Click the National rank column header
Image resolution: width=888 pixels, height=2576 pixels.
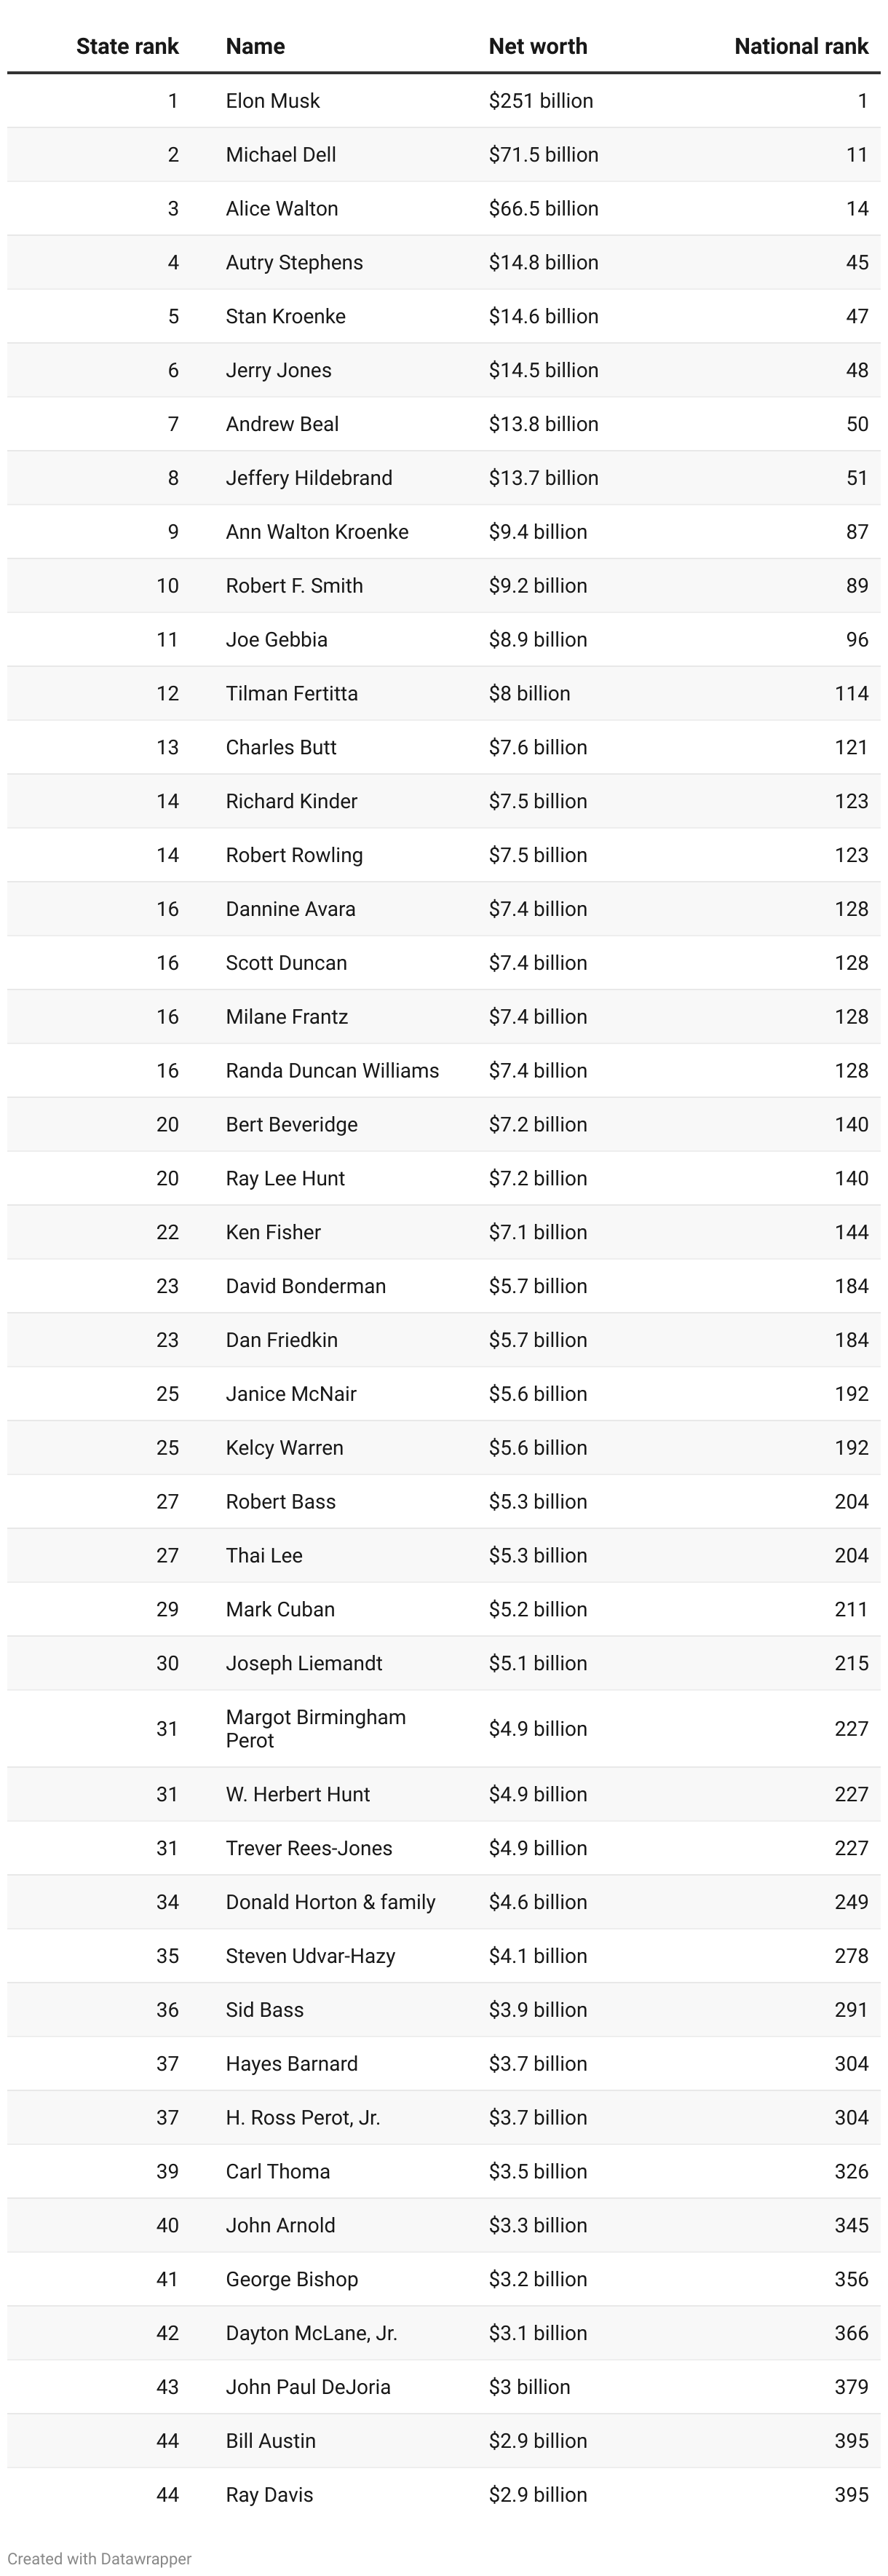pos(801,46)
